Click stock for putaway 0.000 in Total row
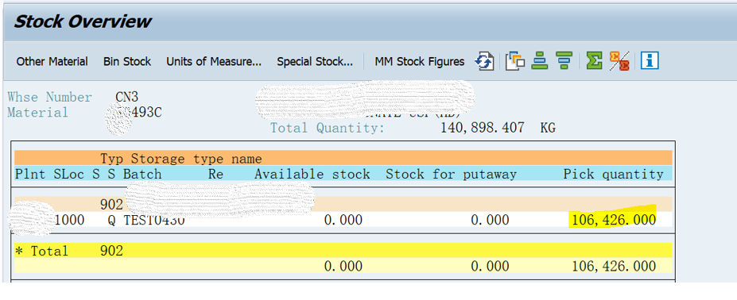737x300 pixels. [490, 267]
